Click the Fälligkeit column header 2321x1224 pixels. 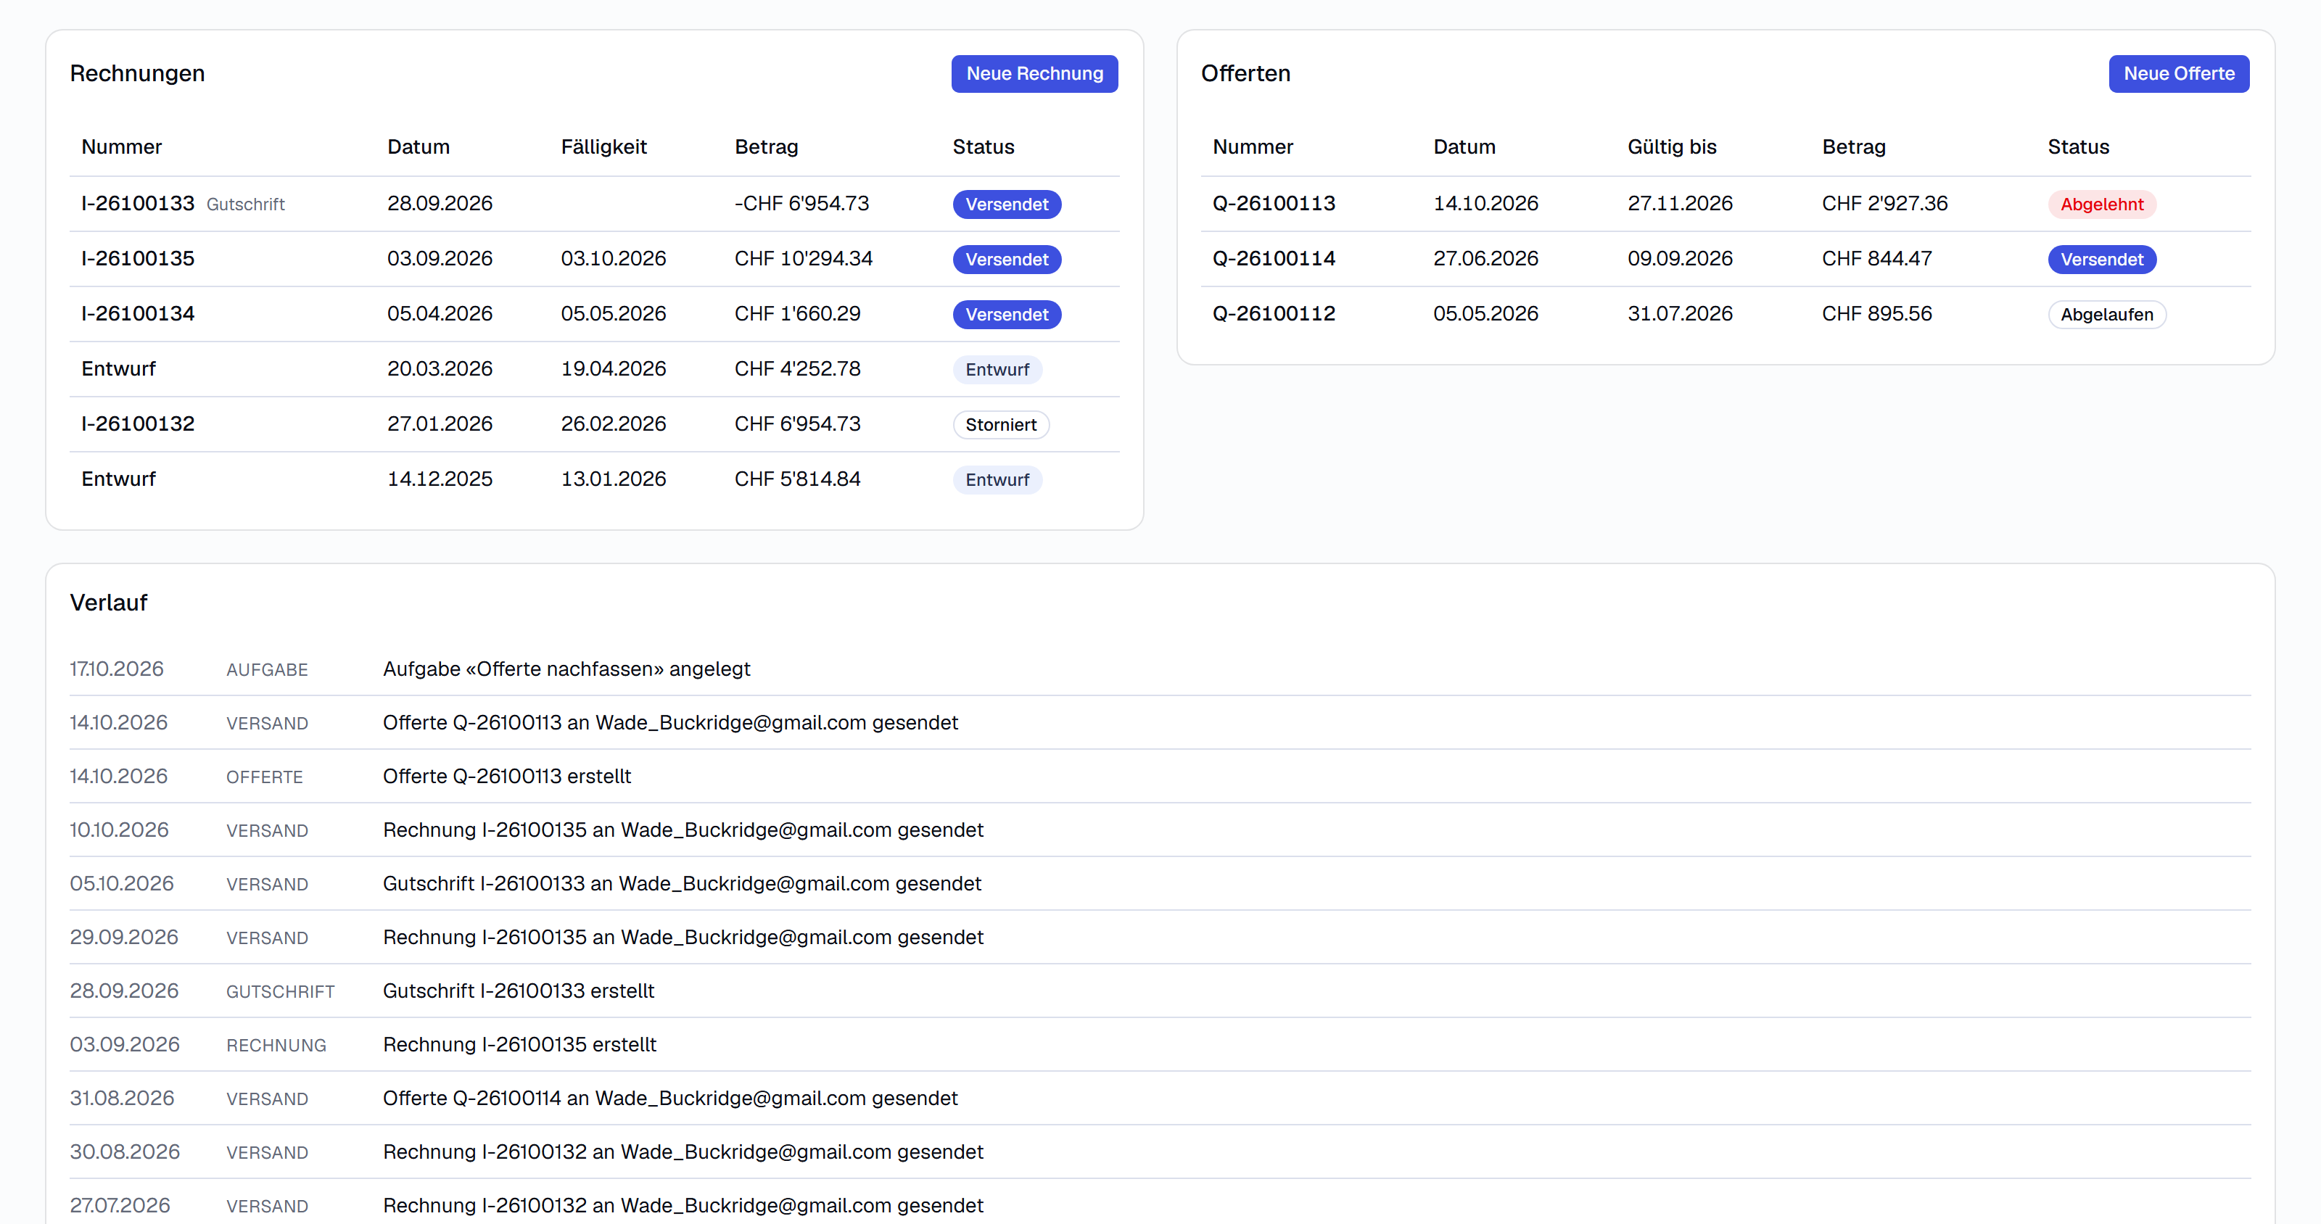[x=603, y=146]
